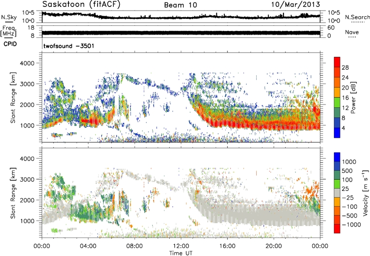This screenshot has height=256, width=370.
Task: Click the date '10/Mar/2013'
Action: pos(296,4)
